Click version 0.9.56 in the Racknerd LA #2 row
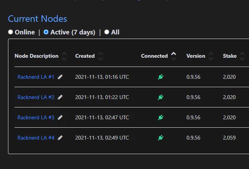The image size is (249, 169). click(193, 97)
